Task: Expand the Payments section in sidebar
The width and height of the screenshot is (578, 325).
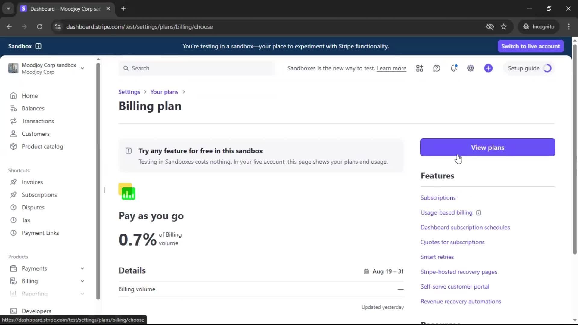Action: (x=82, y=268)
